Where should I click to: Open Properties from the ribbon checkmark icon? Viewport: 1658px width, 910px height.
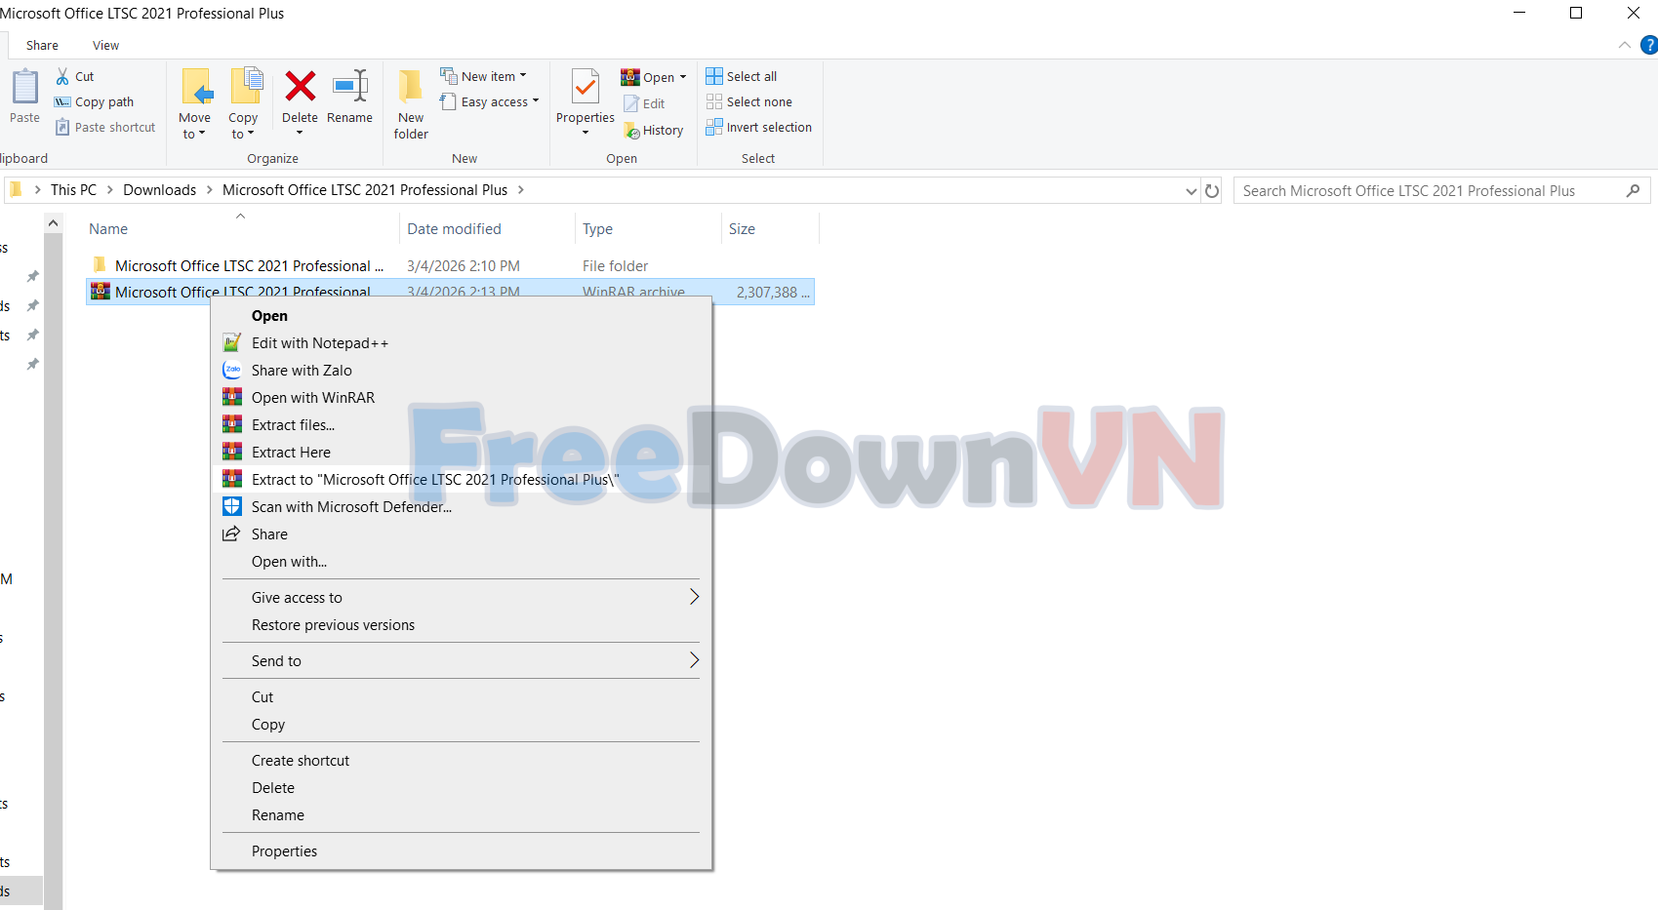point(585,88)
